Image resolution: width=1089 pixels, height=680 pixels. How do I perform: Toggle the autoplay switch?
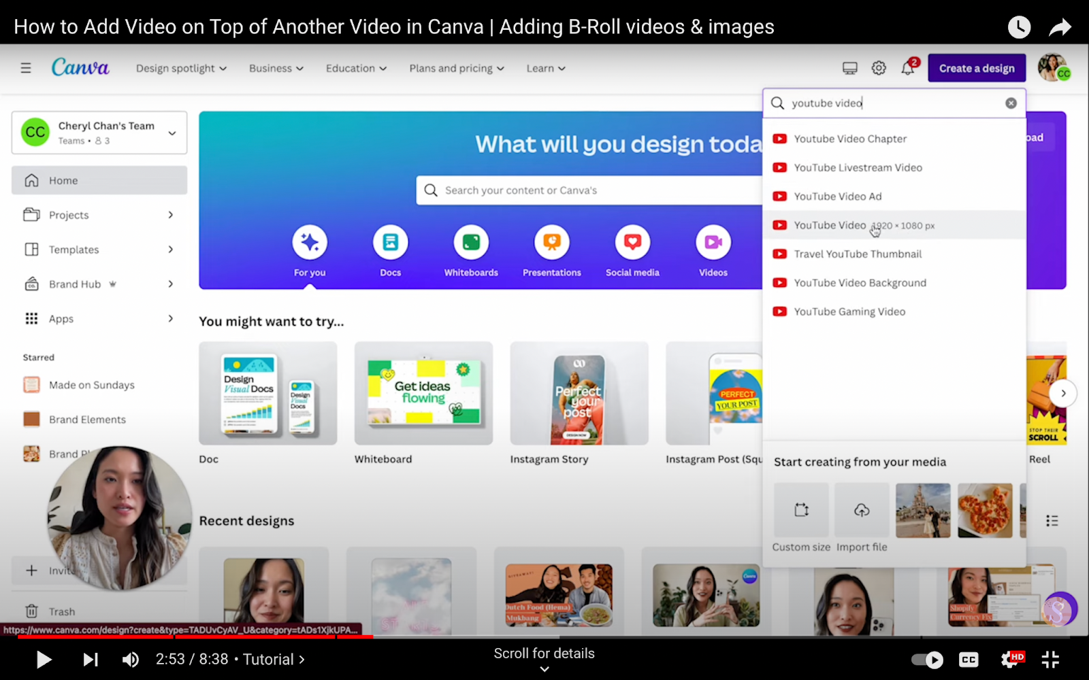click(927, 660)
